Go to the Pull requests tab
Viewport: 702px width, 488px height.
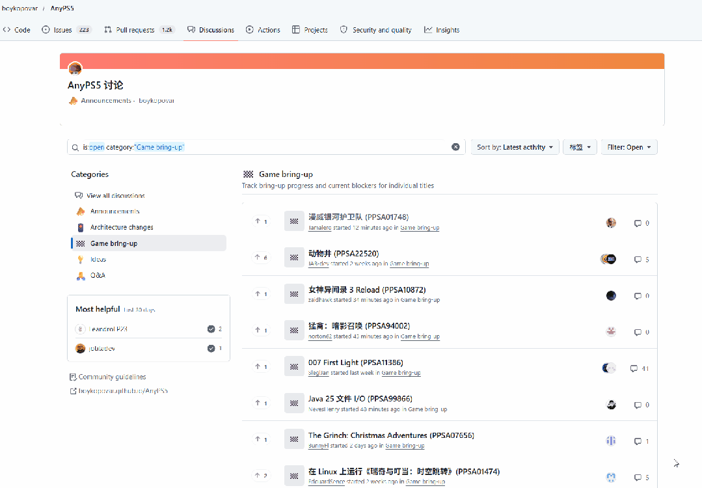coord(139,30)
